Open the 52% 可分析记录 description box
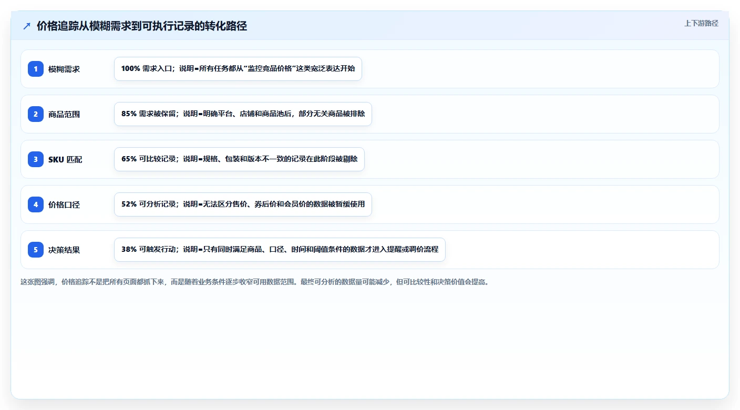 point(243,204)
